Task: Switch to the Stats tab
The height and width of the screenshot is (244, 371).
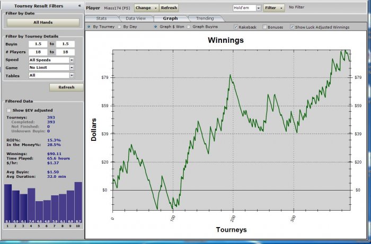Action: pos(101,19)
